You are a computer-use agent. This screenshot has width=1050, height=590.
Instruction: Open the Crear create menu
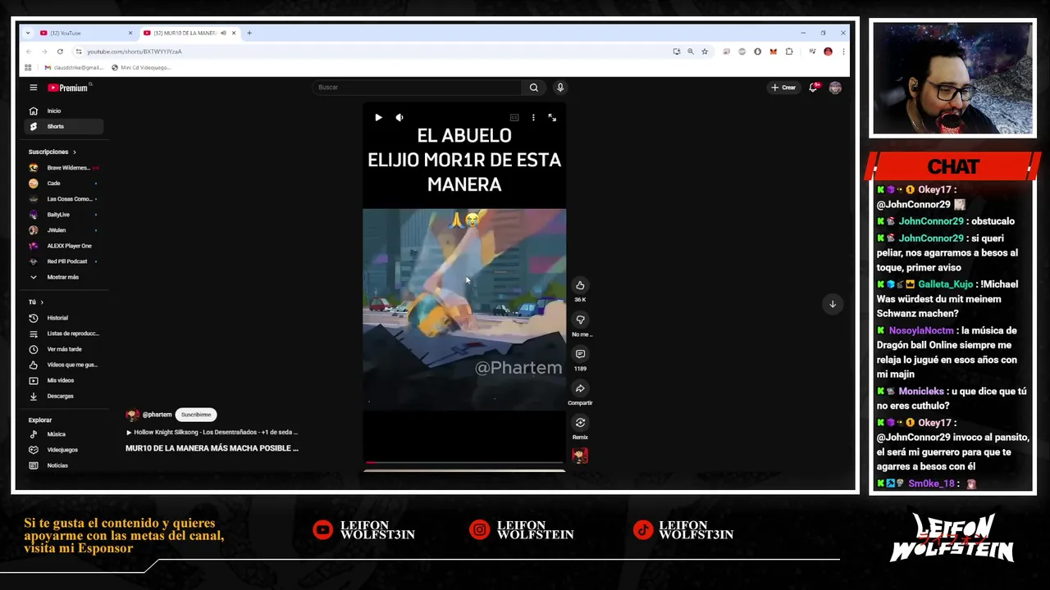point(783,88)
